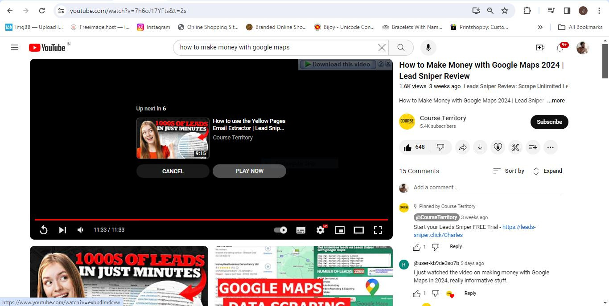Mute the video volume
Image resolution: width=609 pixels, height=306 pixels.
81,230
